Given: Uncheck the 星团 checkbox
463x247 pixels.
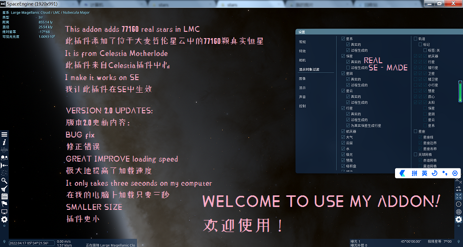Looking at the screenshot, I should click(343, 73).
